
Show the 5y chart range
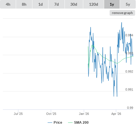tap(128, 4)
